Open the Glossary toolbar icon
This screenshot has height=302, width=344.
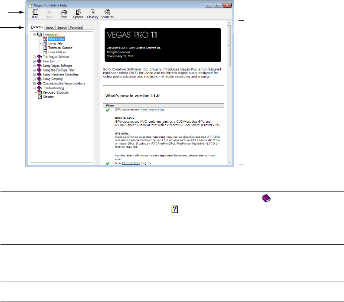(92, 14)
